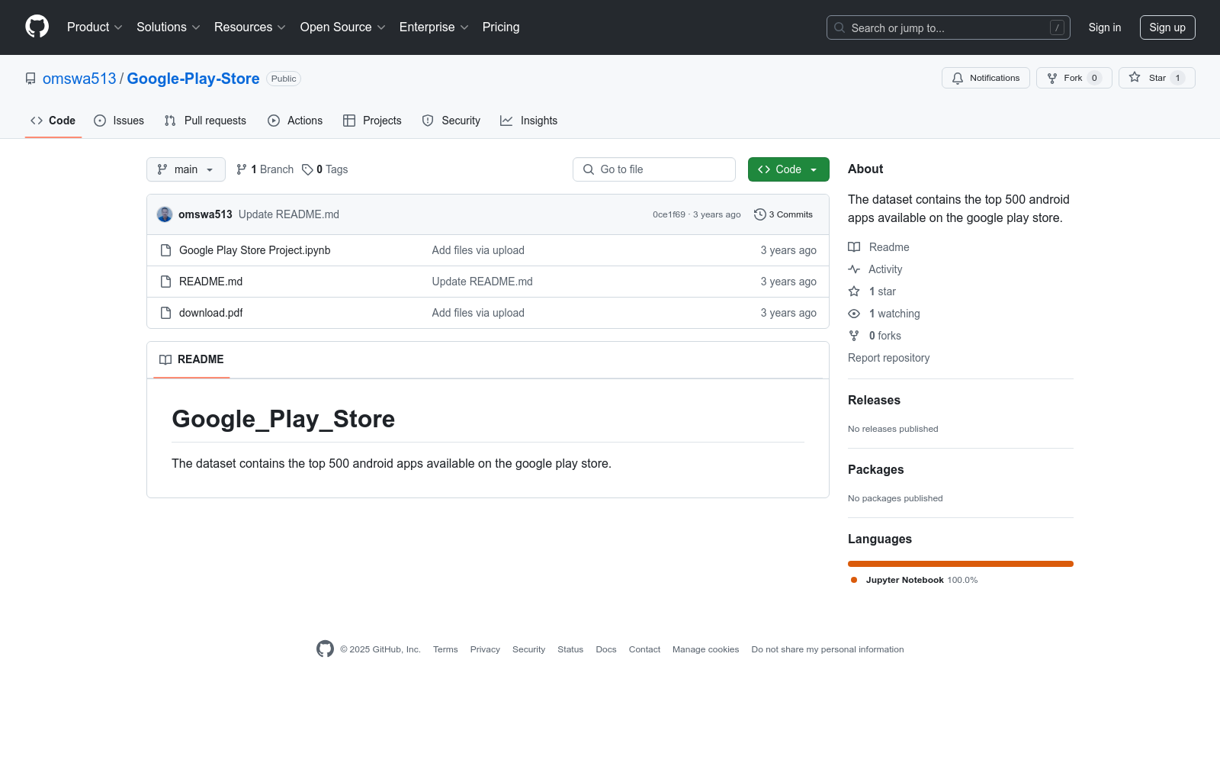Click the Notifications bell button
1220x763 pixels.
pyautogui.click(x=985, y=78)
